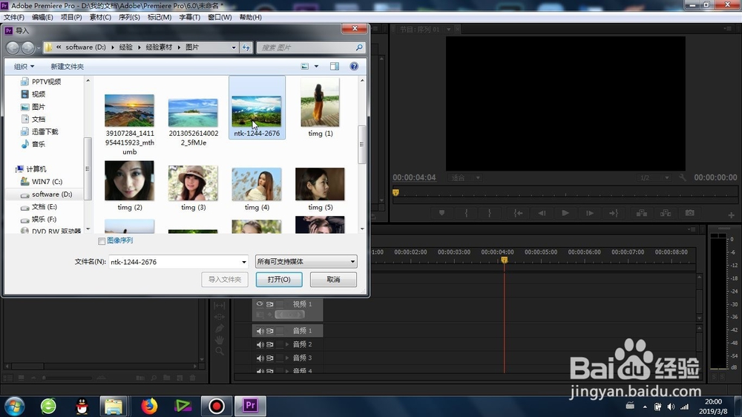The width and height of the screenshot is (742, 417).
Task: Open the QQ penguin taskbar icon
Action: (82, 406)
